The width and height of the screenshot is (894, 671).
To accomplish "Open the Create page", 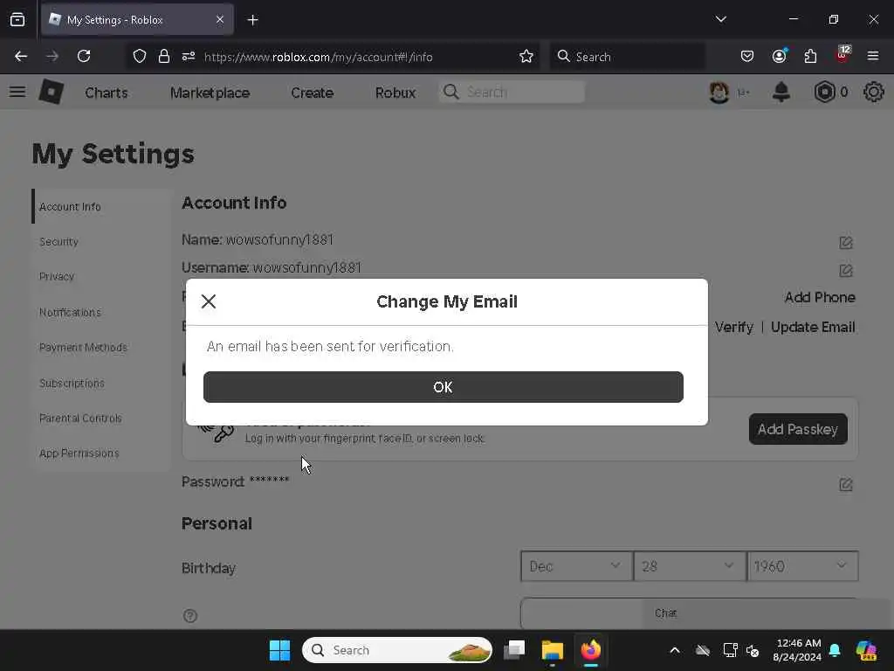I will [x=312, y=93].
